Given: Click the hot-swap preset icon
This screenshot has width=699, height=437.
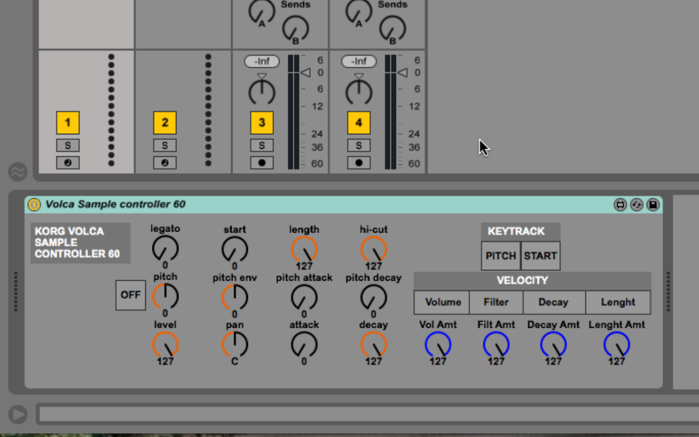Looking at the screenshot, I should [636, 205].
